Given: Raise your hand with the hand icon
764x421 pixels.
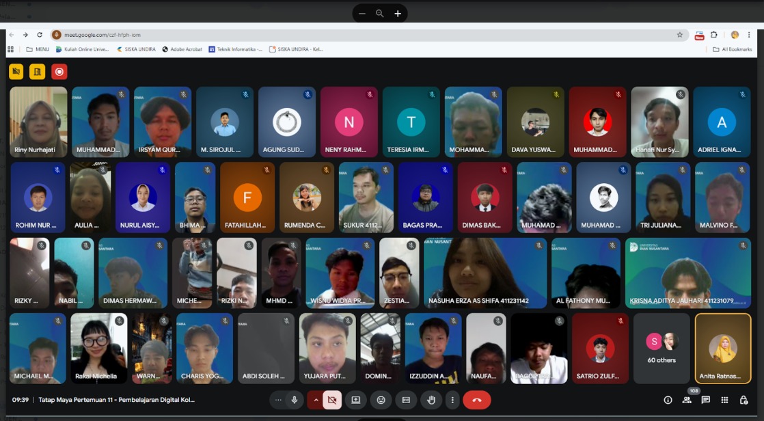Looking at the screenshot, I should [431, 400].
